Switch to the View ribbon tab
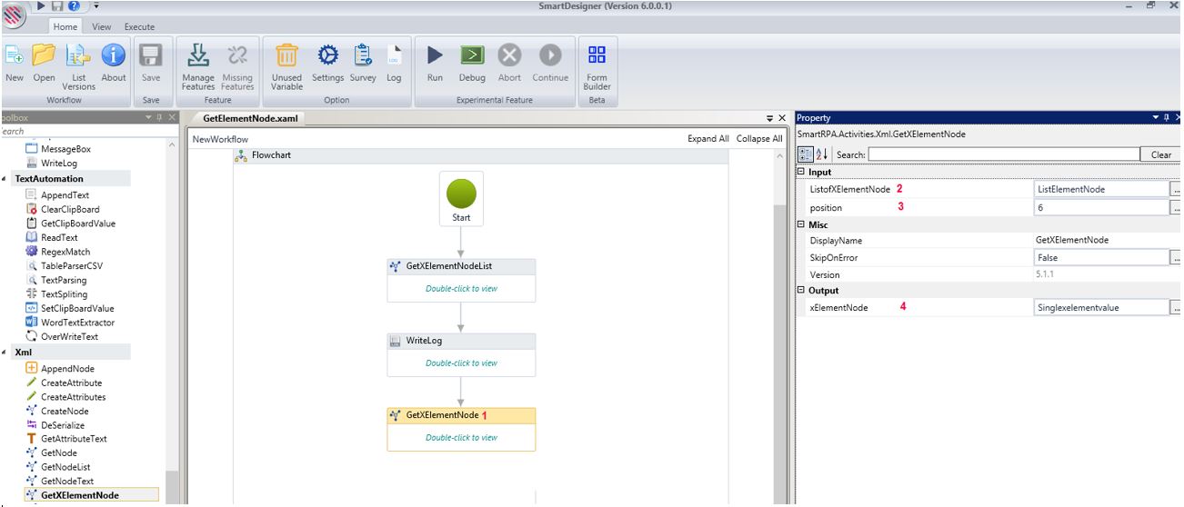Viewport: 1184px width, 507px height. 102,27
